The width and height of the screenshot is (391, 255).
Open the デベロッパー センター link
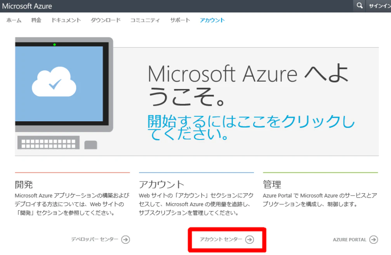(94, 239)
